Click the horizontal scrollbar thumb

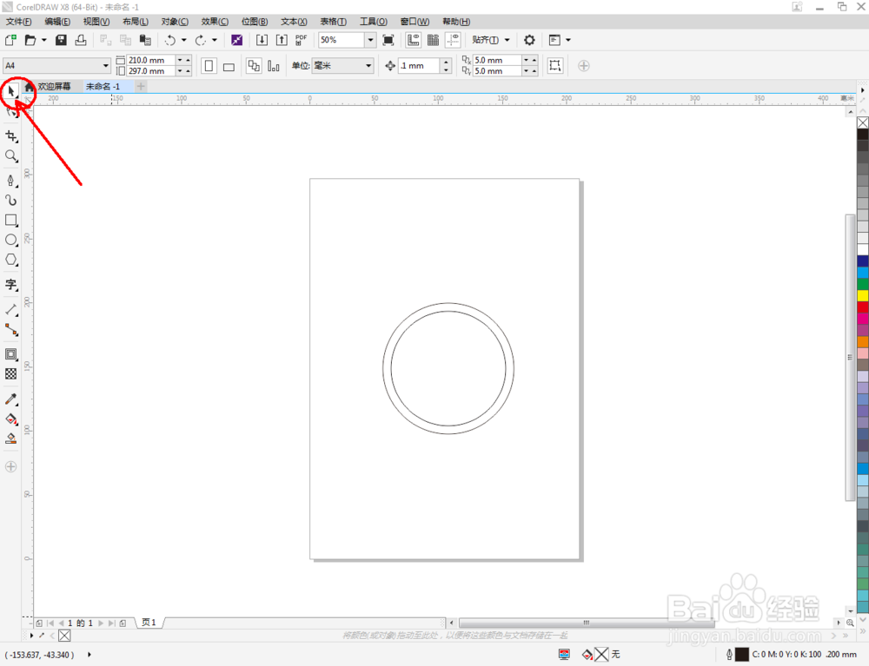point(587,623)
